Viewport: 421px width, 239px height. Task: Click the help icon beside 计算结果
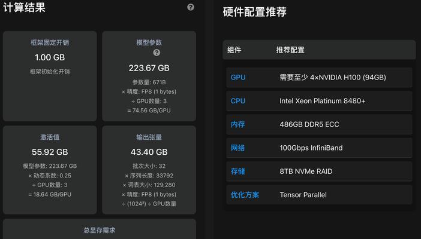[191, 7]
